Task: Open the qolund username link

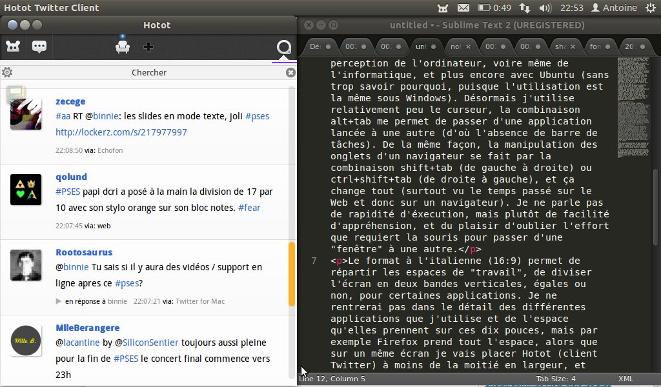Action: pos(71,177)
